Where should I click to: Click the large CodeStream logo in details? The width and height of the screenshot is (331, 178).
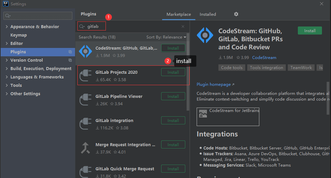click(205, 35)
